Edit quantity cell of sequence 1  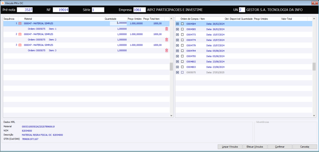118,24
